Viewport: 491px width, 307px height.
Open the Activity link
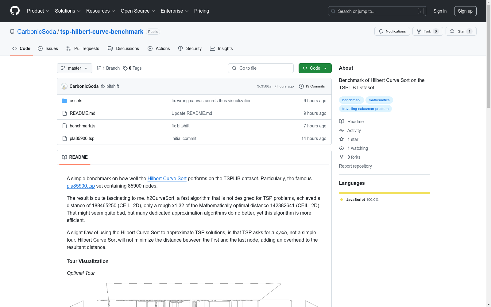click(x=350, y=130)
